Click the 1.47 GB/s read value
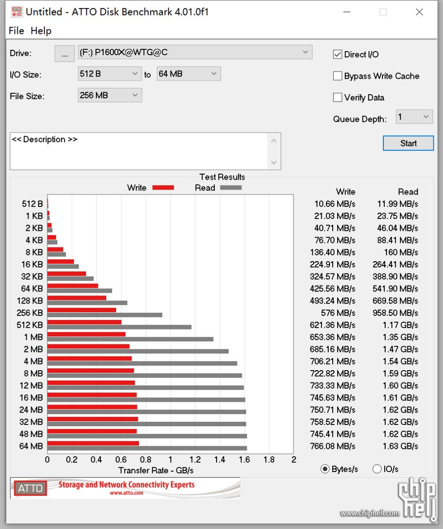The image size is (443, 529). [400, 349]
